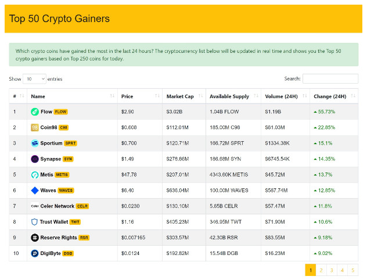Open the Metis coin name link
This screenshot has width=367, height=280.
pos(46,175)
